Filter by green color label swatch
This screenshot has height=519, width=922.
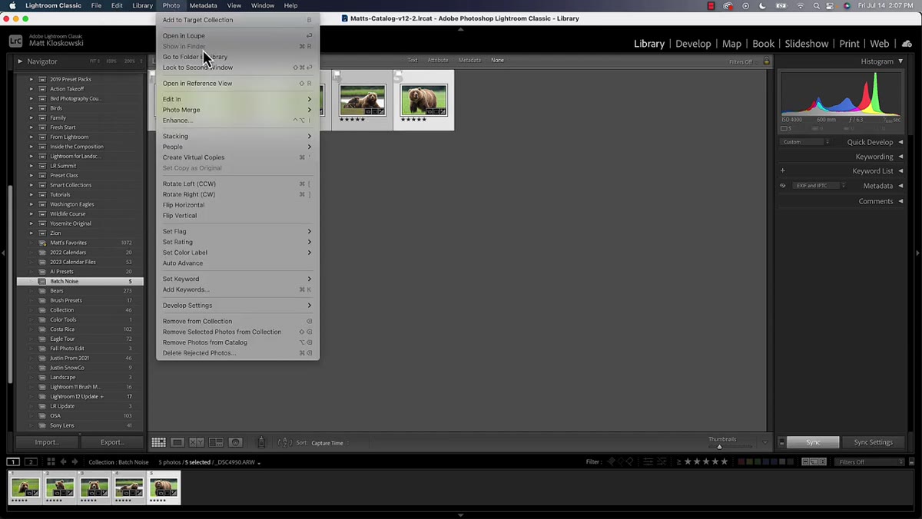tap(758, 461)
